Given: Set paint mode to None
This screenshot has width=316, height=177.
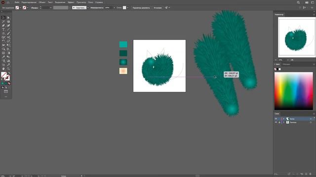Looking at the screenshot, I should click(x=9, y=83).
